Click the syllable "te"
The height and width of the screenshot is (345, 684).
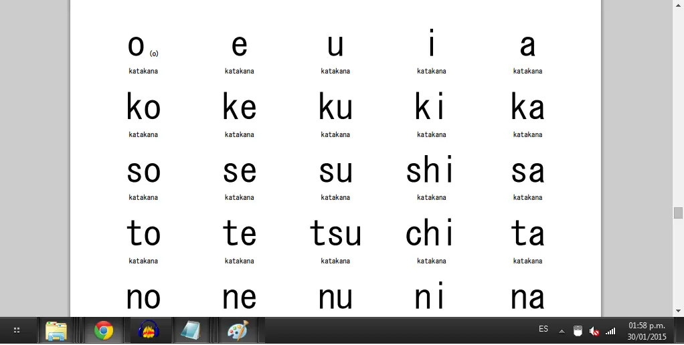[x=239, y=233]
